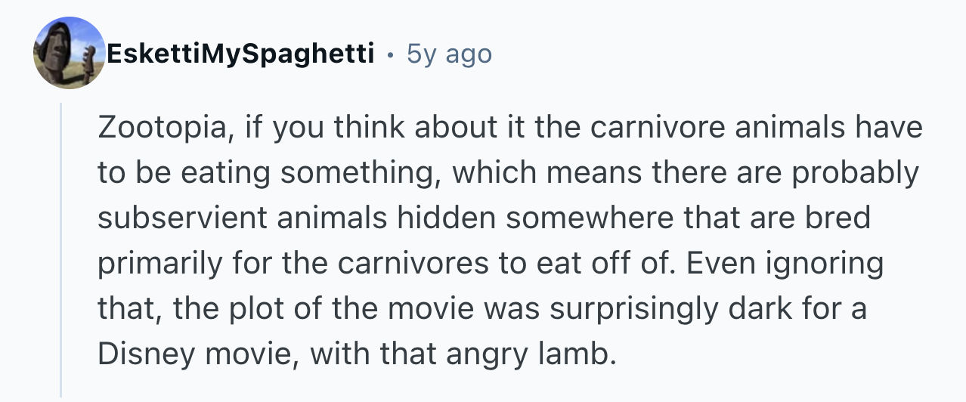
Task: Click the first line of the comment text
Action: pos(510,128)
